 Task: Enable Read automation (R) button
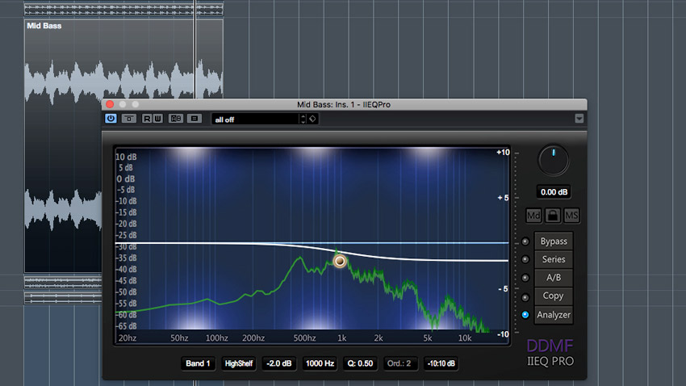pyautogui.click(x=147, y=119)
